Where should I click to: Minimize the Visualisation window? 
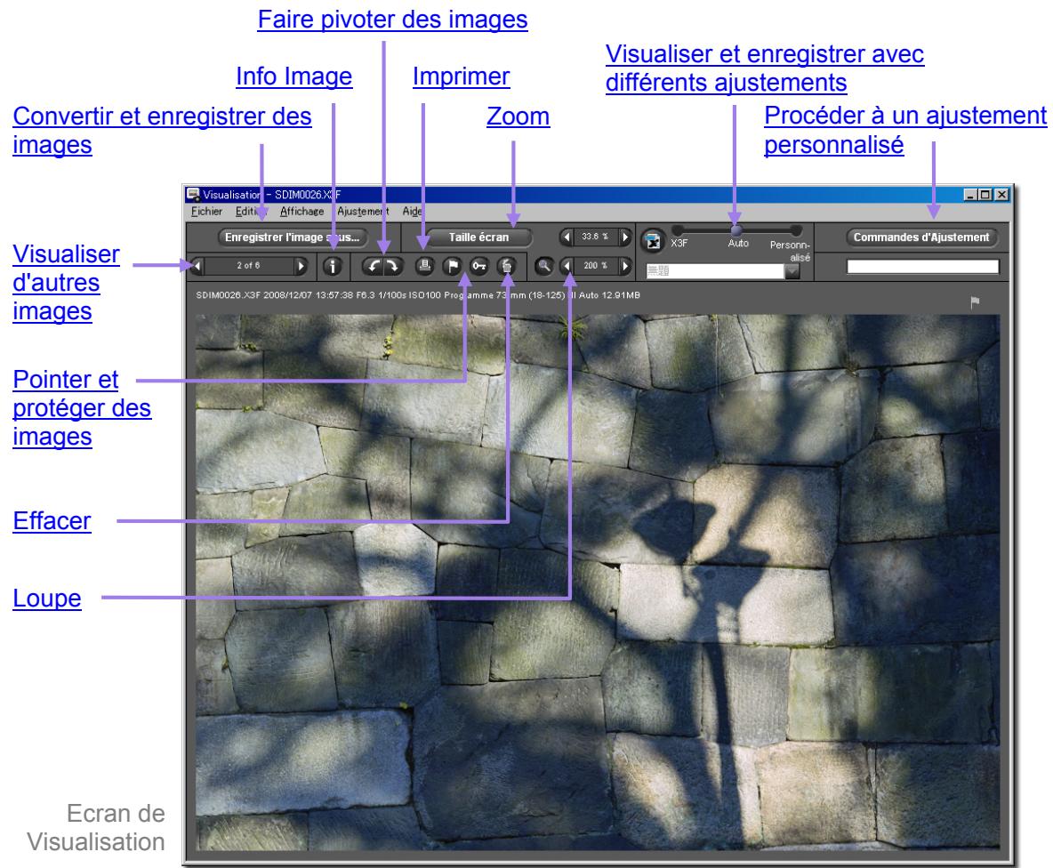pos(970,195)
